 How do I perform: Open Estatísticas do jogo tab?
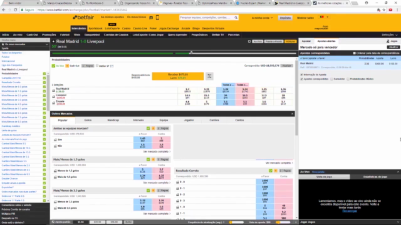[375, 177]
